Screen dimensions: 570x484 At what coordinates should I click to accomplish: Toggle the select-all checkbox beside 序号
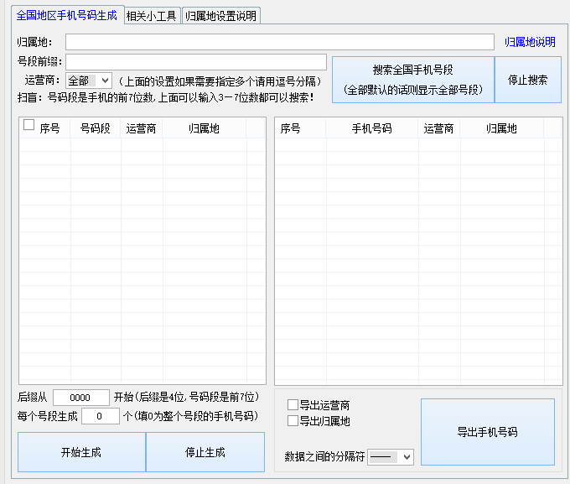tap(29, 126)
